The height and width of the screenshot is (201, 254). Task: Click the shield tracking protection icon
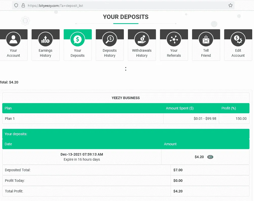pyautogui.click(x=16, y=6)
